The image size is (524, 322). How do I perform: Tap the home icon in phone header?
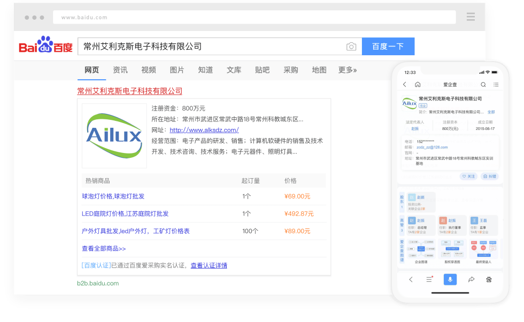(418, 85)
